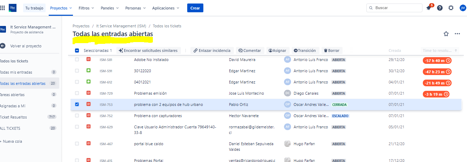467x162 pixels.
Task: Check the box for ticket ISM-729
Action: pos(77,93)
